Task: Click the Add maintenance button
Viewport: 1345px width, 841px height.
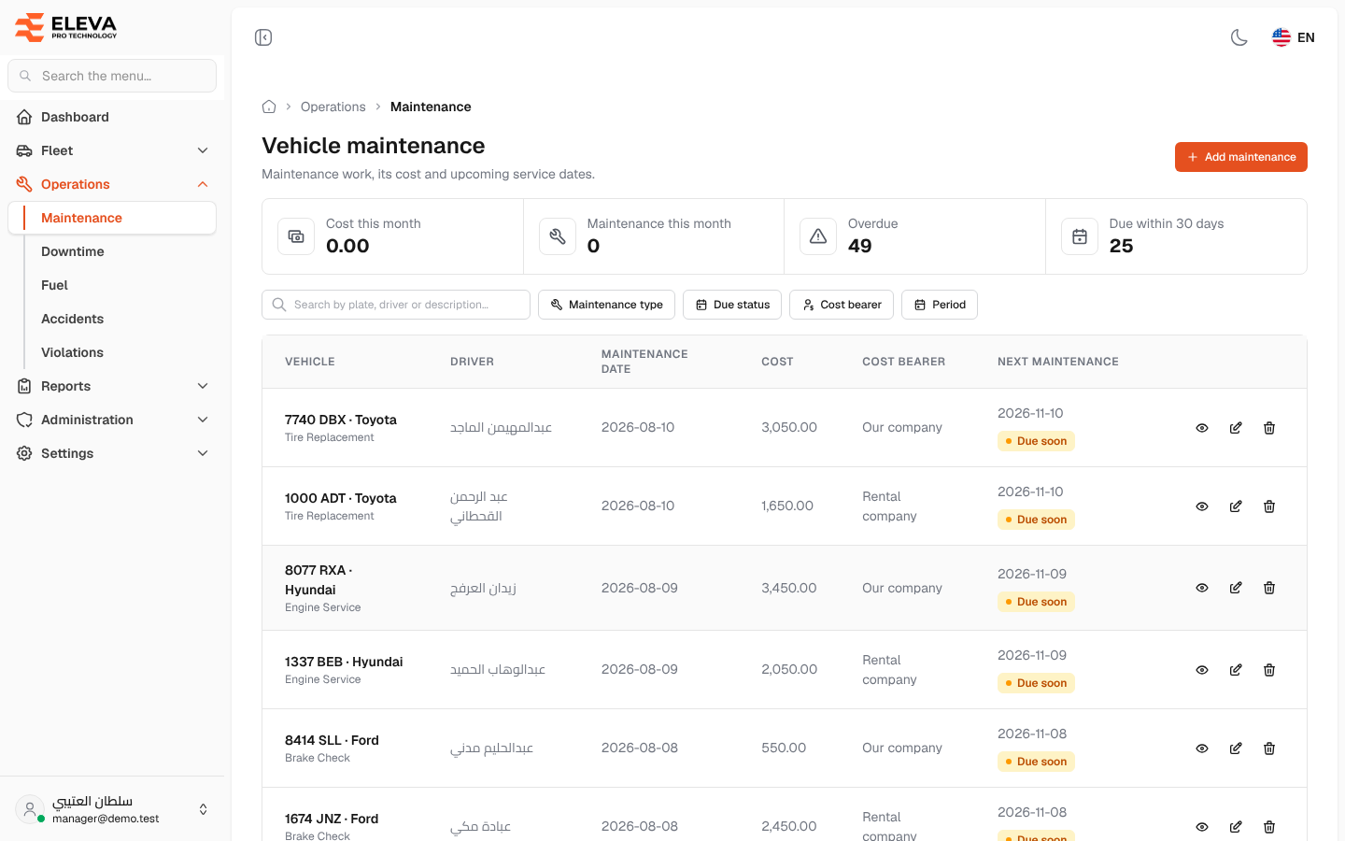Action: pyautogui.click(x=1241, y=157)
